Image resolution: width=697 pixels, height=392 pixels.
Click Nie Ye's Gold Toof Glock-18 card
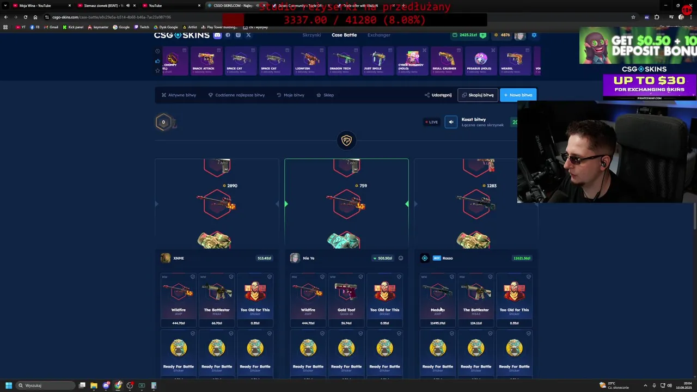tap(346, 300)
